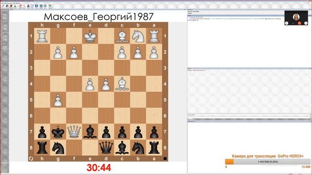Select the black bishop on e7
The width and height of the screenshot is (312, 175).
pos(90,132)
